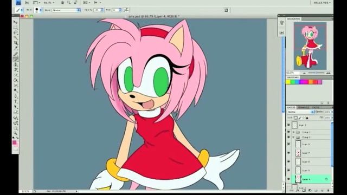Screen dimensions: 347x195
Task: Switch to the Paths tab
Action: (316, 107)
